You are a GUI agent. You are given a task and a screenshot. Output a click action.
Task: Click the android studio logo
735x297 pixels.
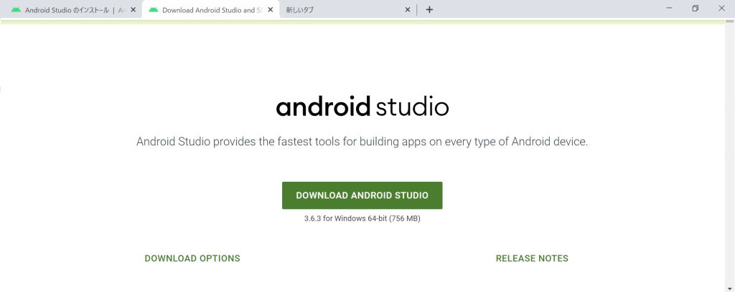point(362,107)
